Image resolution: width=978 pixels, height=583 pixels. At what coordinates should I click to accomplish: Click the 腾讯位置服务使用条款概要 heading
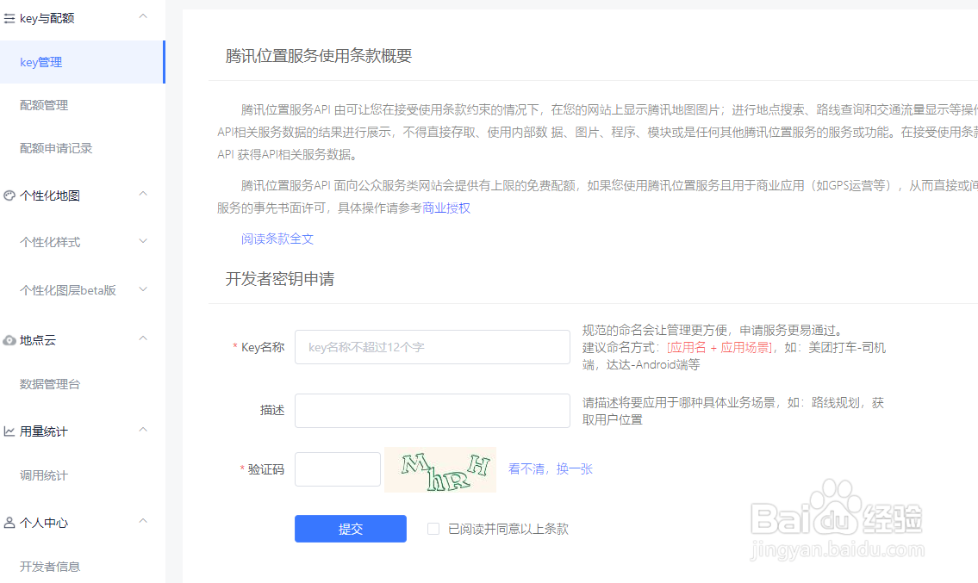point(319,55)
